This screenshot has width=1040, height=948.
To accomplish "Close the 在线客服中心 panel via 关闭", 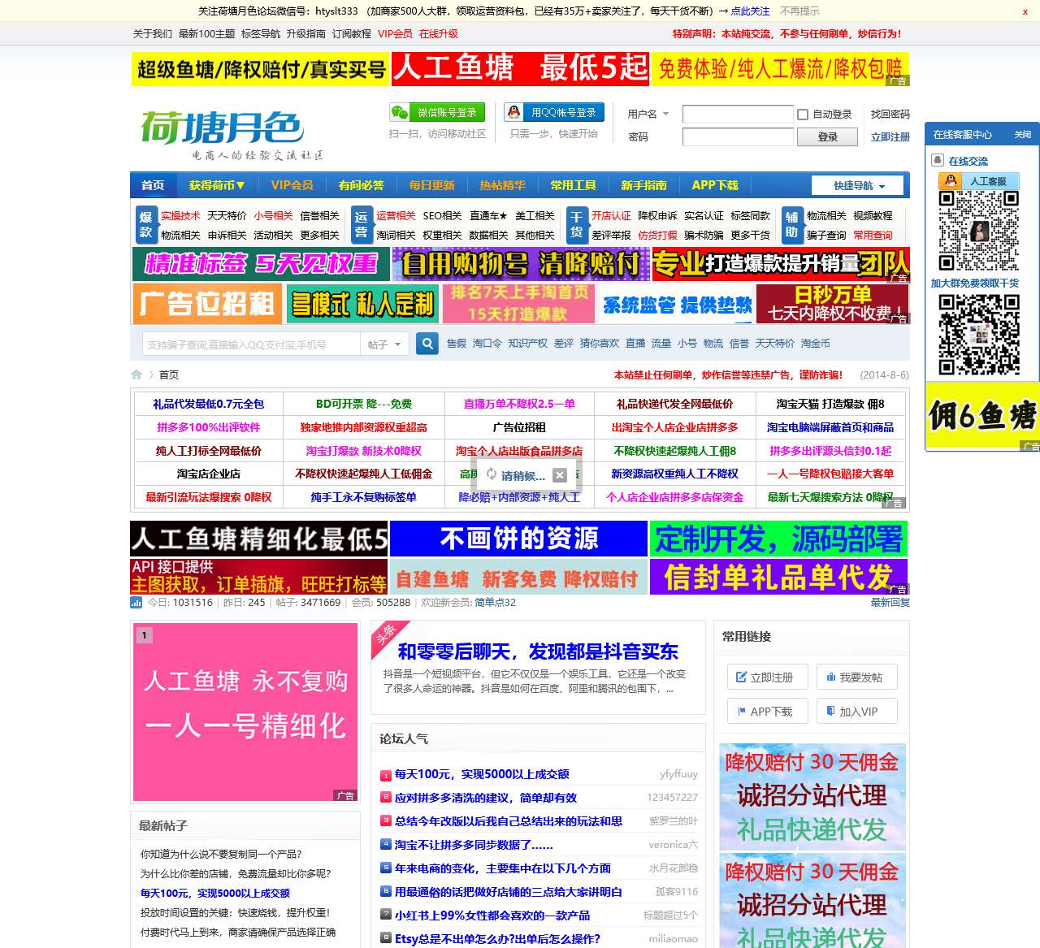I will [1023, 135].
